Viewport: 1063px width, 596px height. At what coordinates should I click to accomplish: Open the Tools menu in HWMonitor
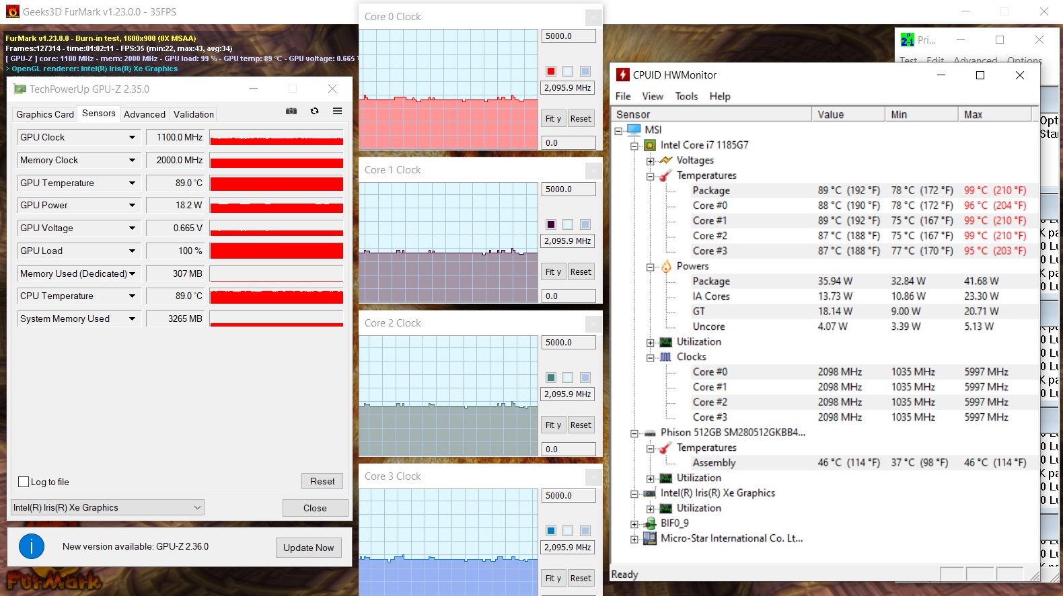[686, 96]
